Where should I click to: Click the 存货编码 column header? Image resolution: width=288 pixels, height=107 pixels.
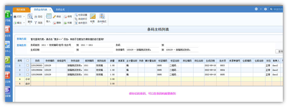tap(50, 61)
